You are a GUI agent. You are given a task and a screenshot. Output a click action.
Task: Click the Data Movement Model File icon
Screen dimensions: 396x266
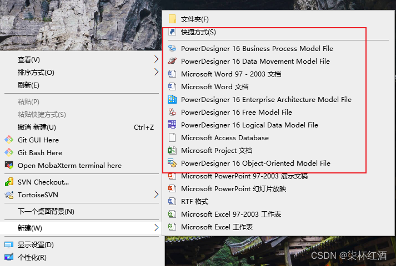pyautogui.click(x=172, y=61)
